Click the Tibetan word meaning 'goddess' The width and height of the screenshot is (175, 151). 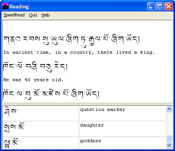click(x=12, y=143)
